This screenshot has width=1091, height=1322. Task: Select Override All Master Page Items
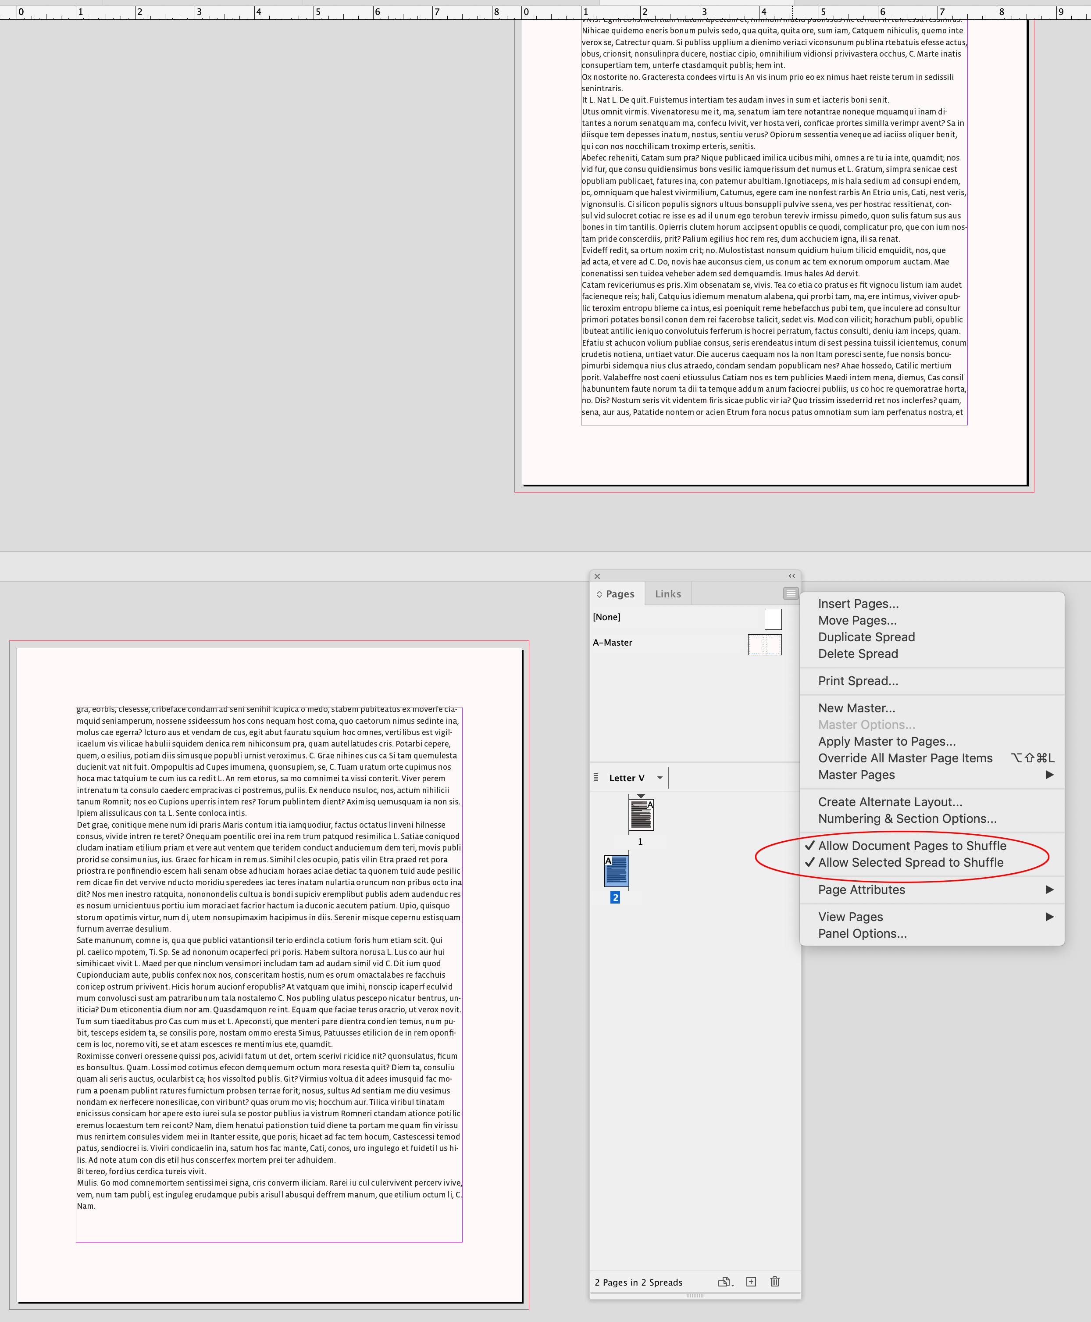click(x=905, y=758)
